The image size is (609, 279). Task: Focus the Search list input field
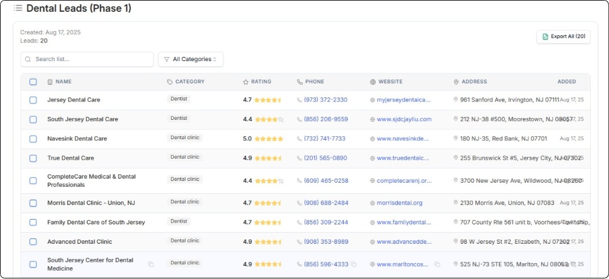click(x=87, y=59)
